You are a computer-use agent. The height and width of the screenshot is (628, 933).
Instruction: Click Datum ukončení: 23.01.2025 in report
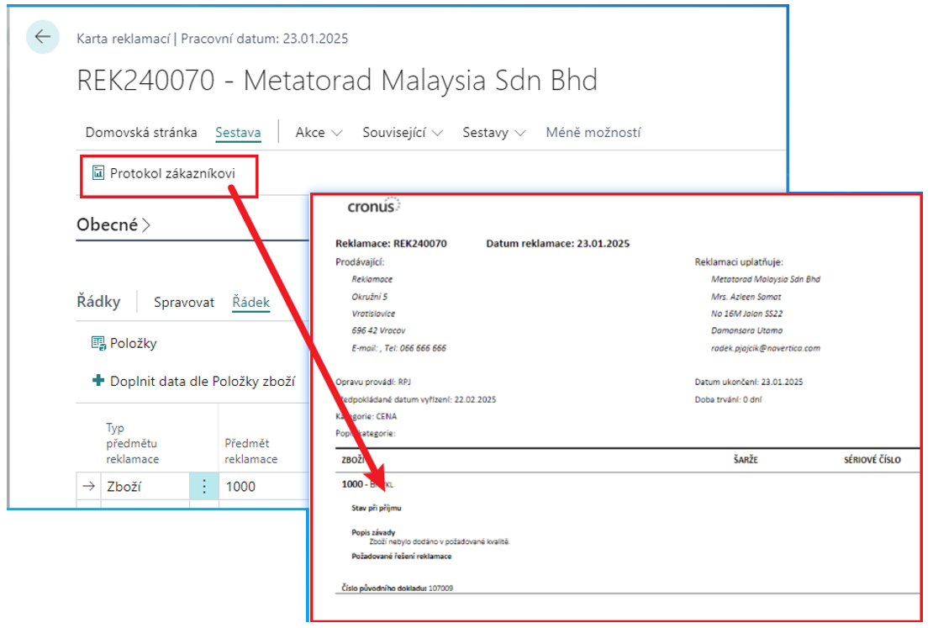point(749,383)
